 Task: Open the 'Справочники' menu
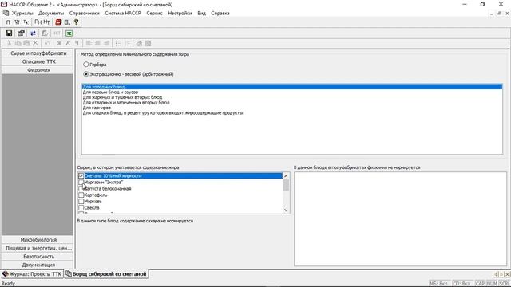click(85, 13)
